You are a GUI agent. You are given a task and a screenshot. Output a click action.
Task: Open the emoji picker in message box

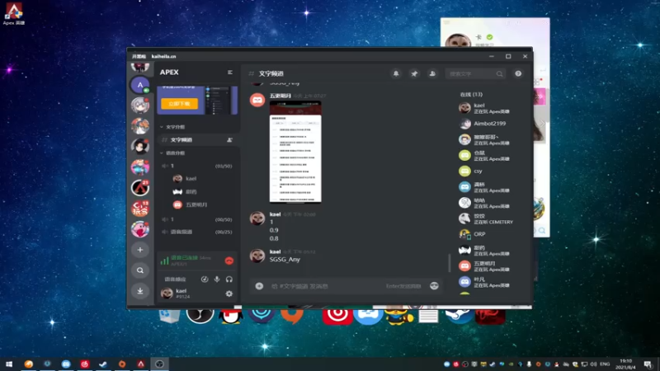[x=434, y=286]
